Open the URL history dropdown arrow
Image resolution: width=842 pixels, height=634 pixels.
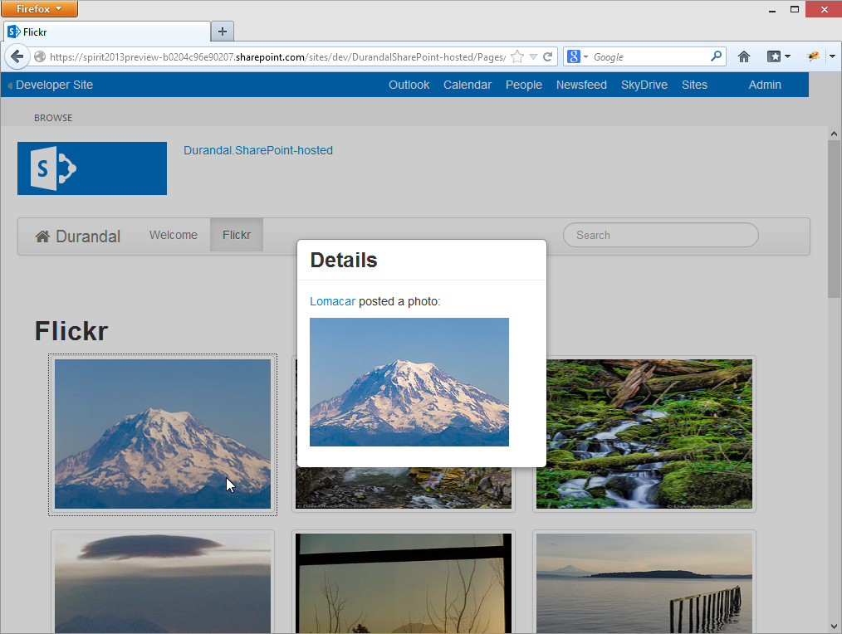(533, 57)
